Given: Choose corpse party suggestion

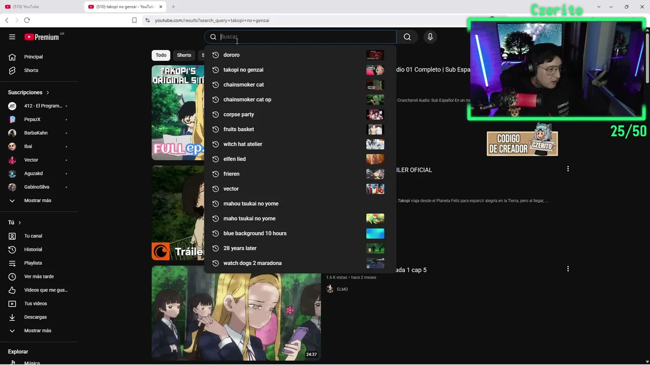Looking at the screenshot, I should [300, 115].
